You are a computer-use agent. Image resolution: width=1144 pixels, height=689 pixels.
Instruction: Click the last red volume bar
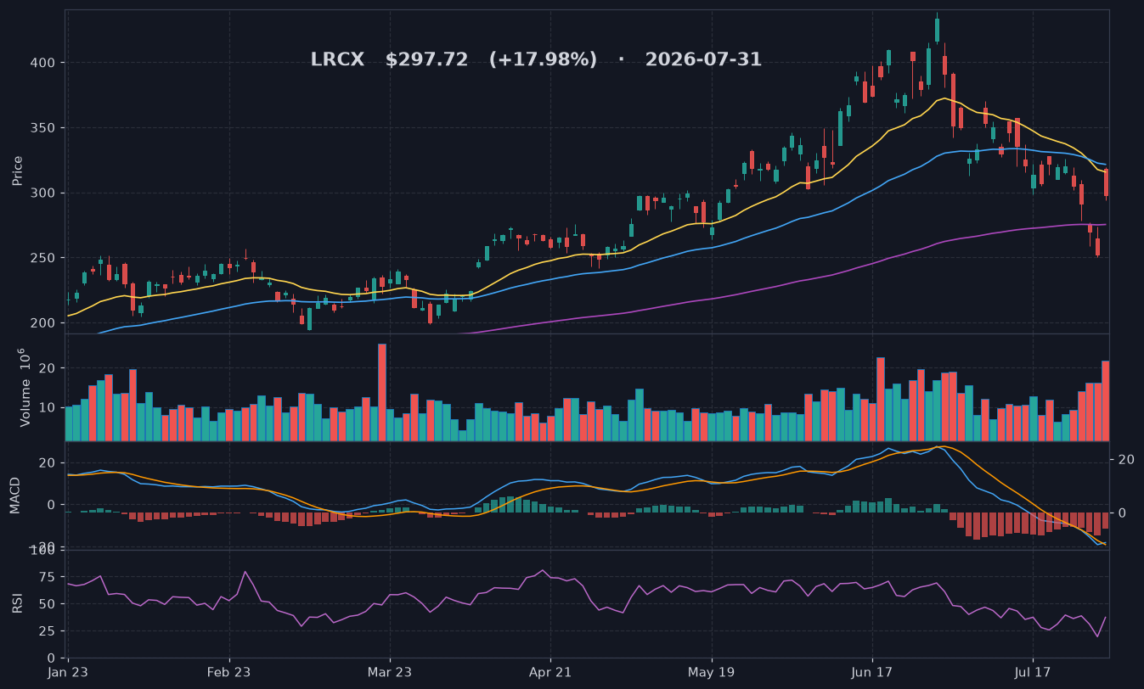(x=1105, y=401)
